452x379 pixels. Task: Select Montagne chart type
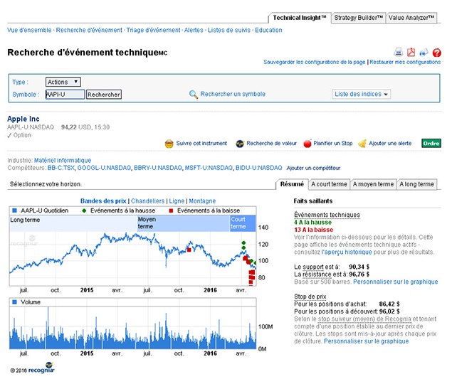(202, 201)
